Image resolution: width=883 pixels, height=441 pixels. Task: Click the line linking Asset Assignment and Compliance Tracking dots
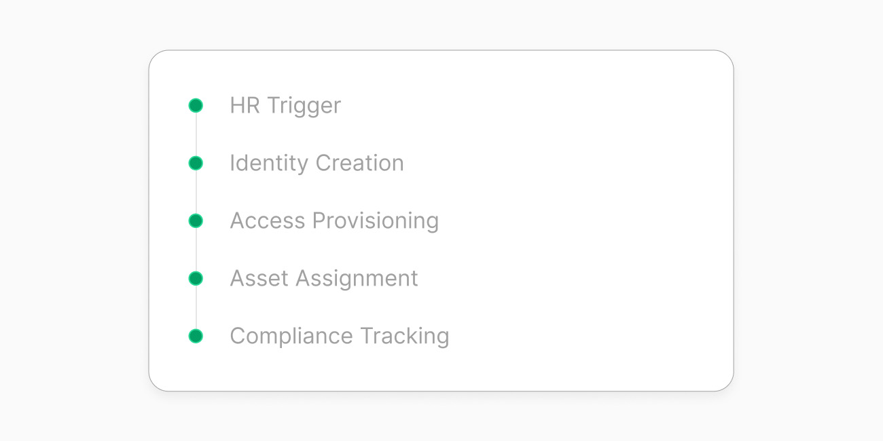tap(196, 307)
